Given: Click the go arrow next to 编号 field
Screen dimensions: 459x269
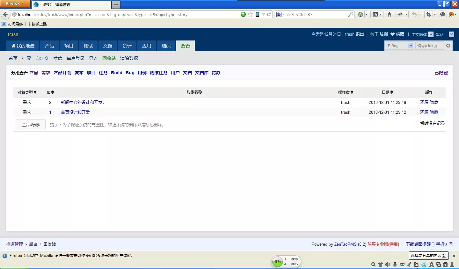Looking at the screenshot, I should (x=448, y=46).
